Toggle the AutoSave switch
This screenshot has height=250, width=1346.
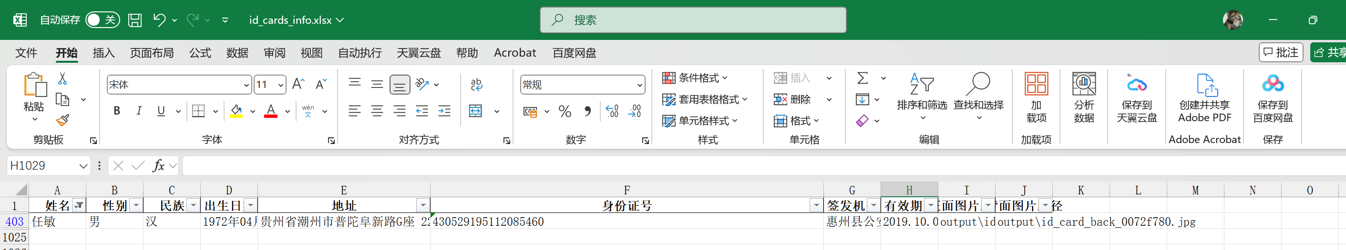103,20
